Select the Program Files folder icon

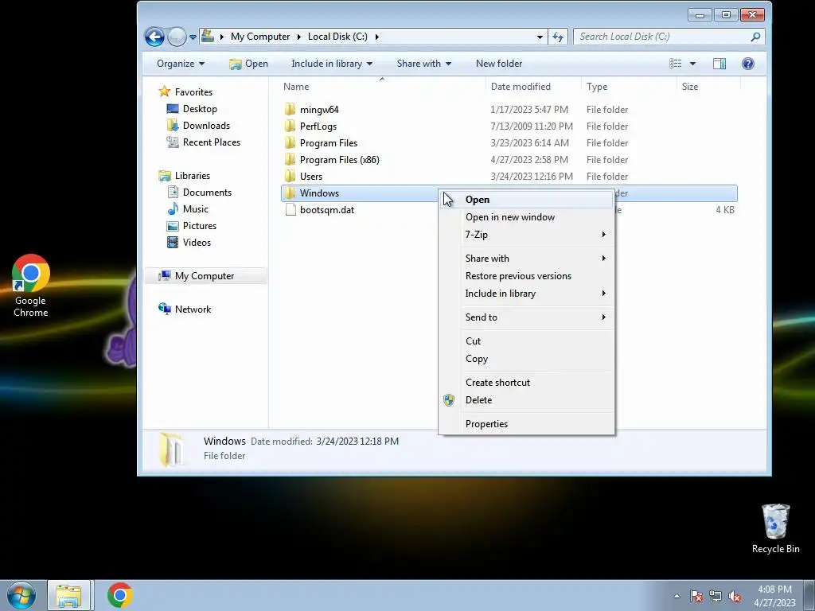(x=290, y=142)
